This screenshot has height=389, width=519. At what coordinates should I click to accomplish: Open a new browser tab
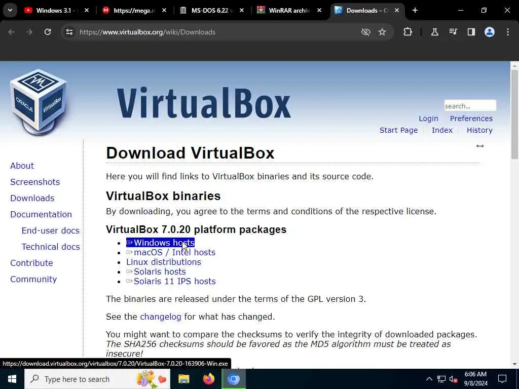[x=415, y=10]
